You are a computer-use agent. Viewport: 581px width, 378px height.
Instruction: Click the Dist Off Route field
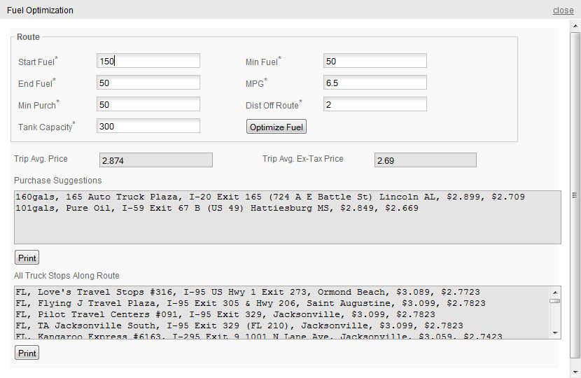pos(374,105)
